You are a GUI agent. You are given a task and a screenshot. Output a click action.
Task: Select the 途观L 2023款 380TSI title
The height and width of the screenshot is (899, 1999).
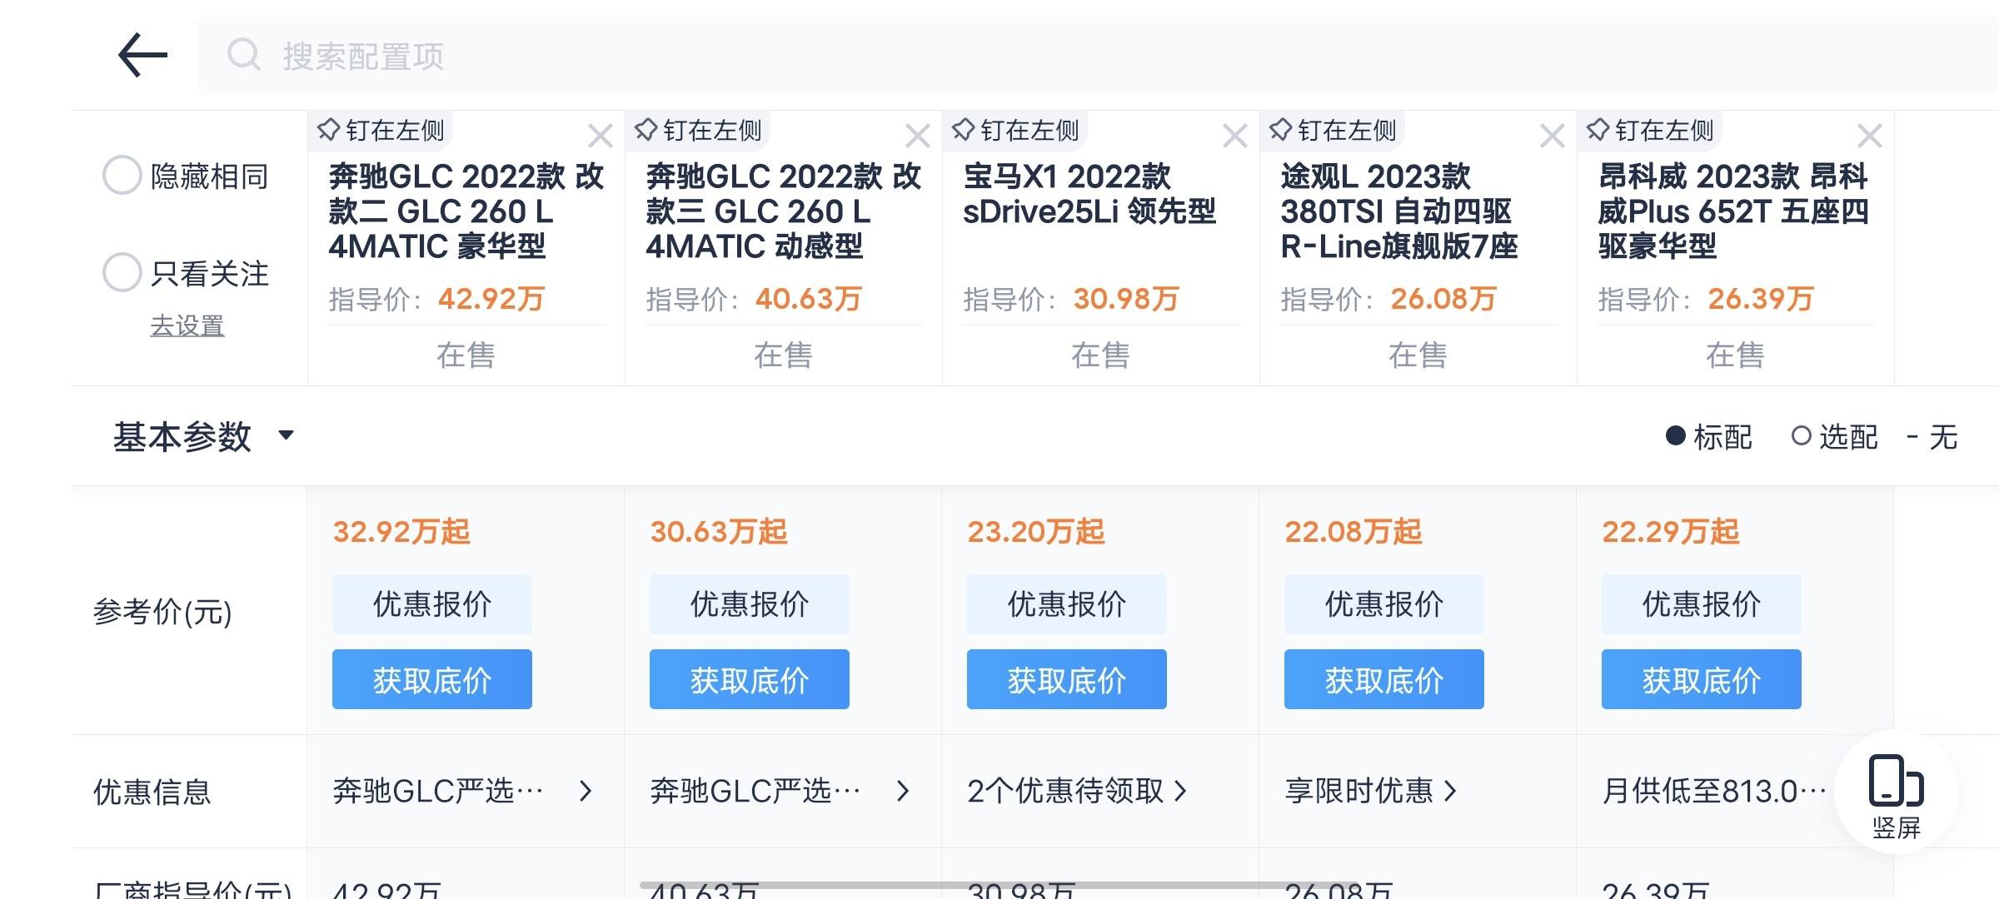point(1399,211)
